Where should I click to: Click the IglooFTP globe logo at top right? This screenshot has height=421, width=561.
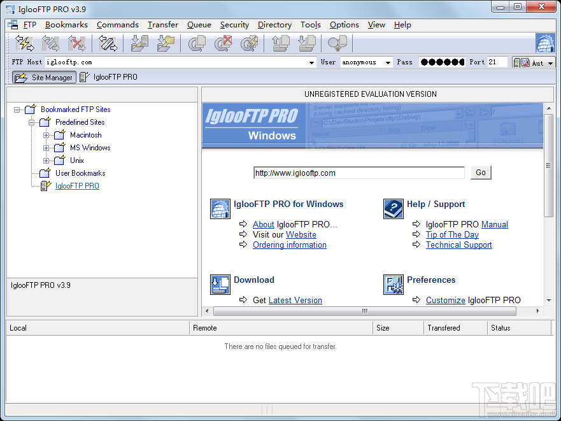546,43
